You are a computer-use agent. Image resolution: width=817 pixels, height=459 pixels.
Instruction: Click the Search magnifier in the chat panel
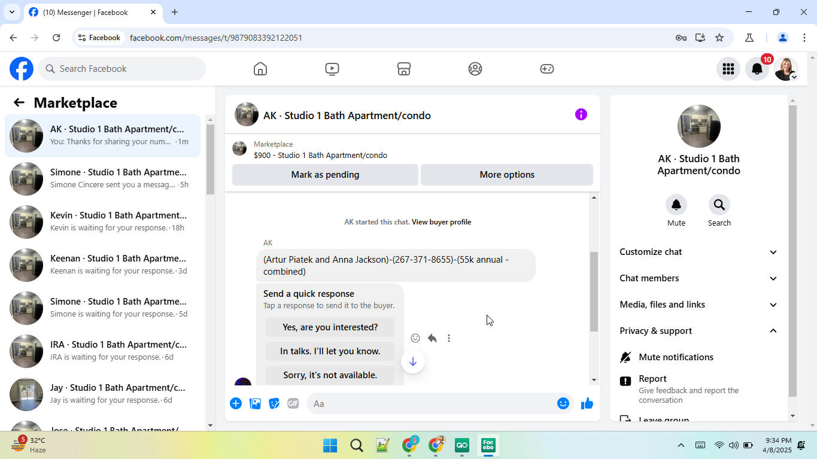[719, 205]
